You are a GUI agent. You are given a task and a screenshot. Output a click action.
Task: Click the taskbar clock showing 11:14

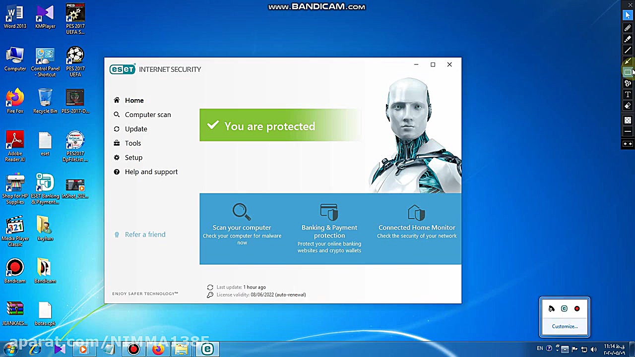coord(614,350)
